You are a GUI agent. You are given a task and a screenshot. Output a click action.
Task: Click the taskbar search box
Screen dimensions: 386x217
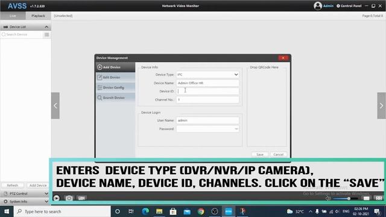click(x=62, y=212)
